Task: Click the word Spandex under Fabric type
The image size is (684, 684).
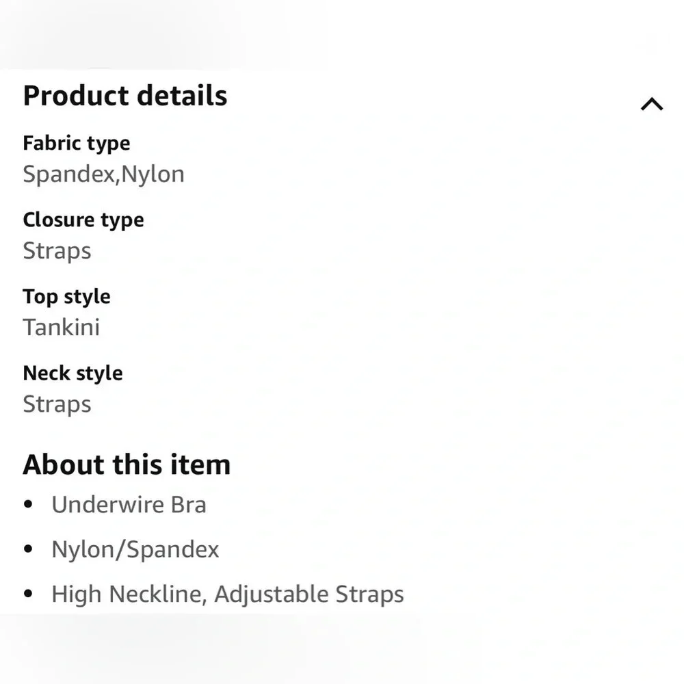Action: 68,174
